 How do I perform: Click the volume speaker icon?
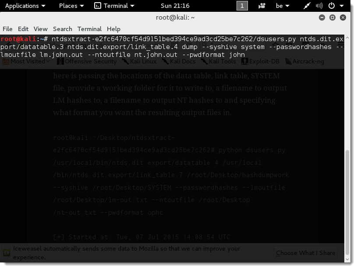319,6
